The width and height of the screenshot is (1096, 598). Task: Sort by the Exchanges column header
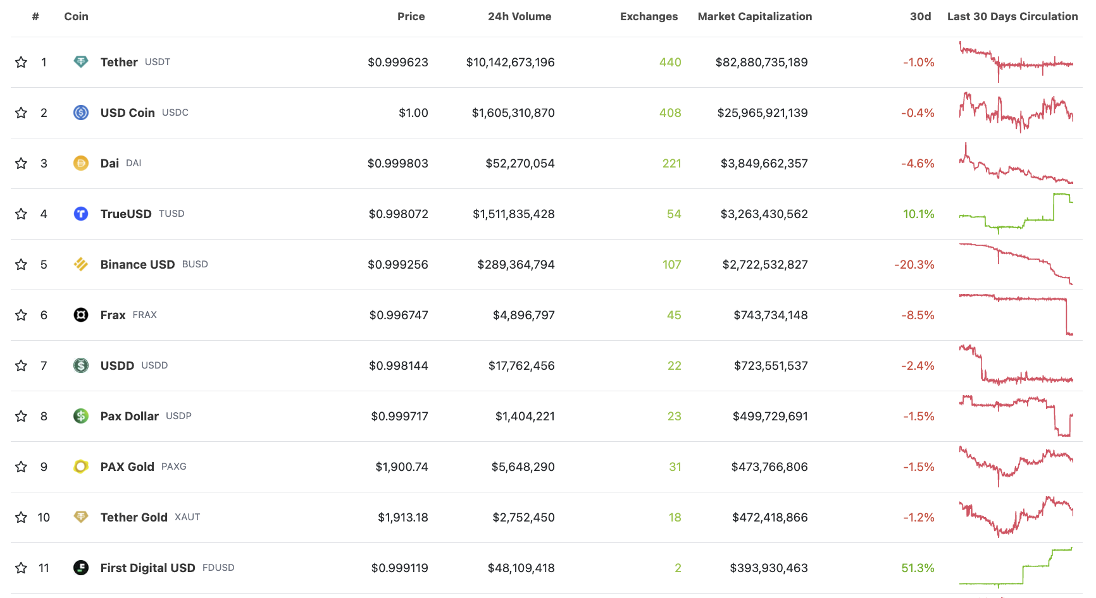click(649, 16)
